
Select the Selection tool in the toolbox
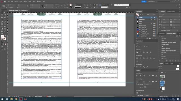pos(2,13)
